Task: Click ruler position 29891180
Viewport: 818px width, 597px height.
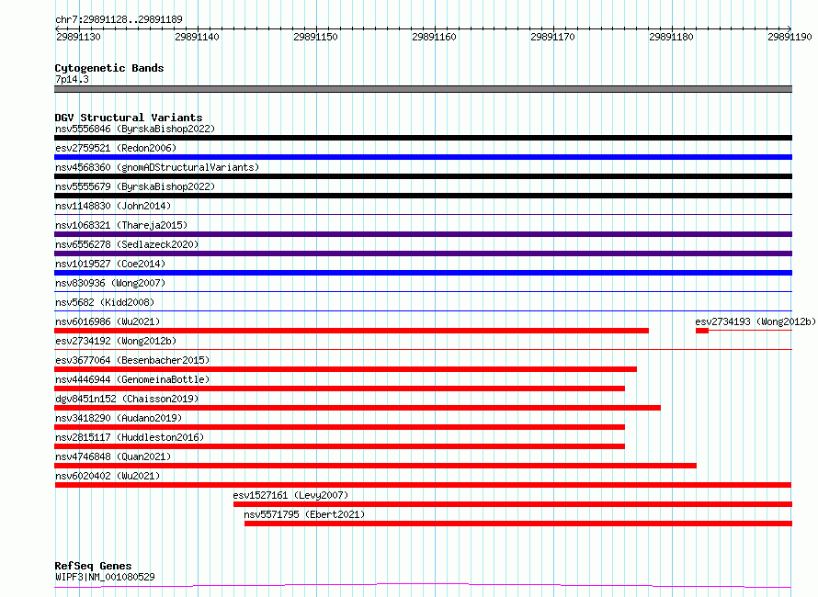Action: (671, 37)
